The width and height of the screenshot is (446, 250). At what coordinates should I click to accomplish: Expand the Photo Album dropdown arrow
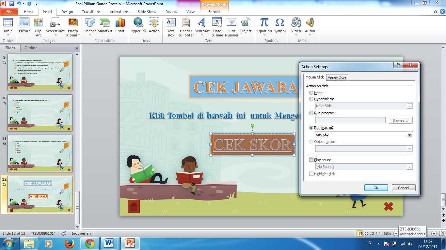point(79,35)
